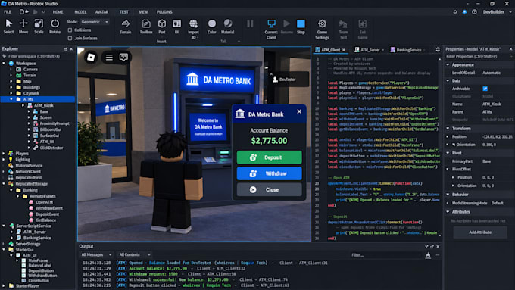This screenshot has height=290, width=515.
Task: Collapse the Pivot properties section
Action: pyautogui.click(x=448, y=153)
